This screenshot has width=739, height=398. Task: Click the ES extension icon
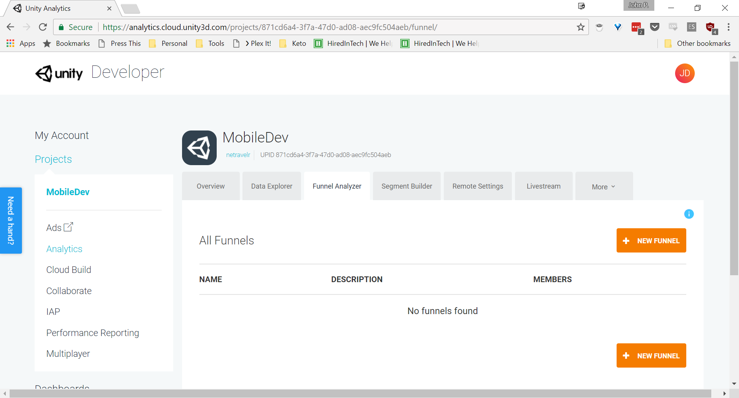click(x=692, y=27)
